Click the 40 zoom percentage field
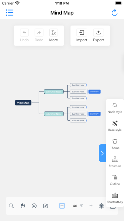The image size is (124, 221). 75,206
